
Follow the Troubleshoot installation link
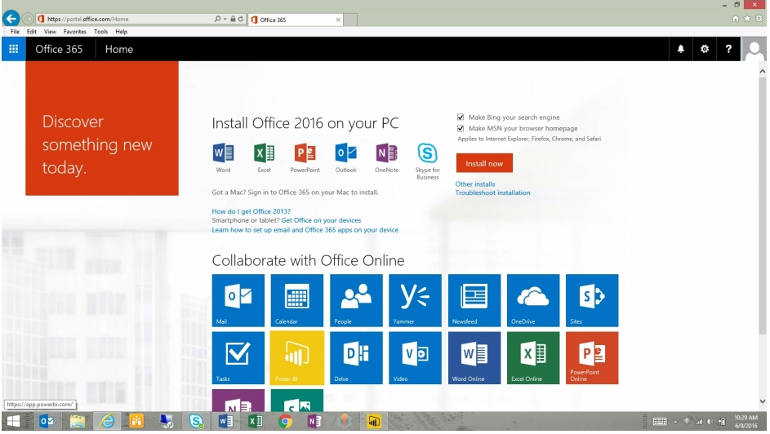coord(492,193)
